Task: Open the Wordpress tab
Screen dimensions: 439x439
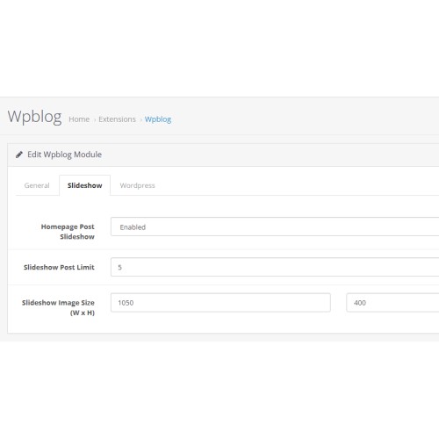Action: click(137, 185)
